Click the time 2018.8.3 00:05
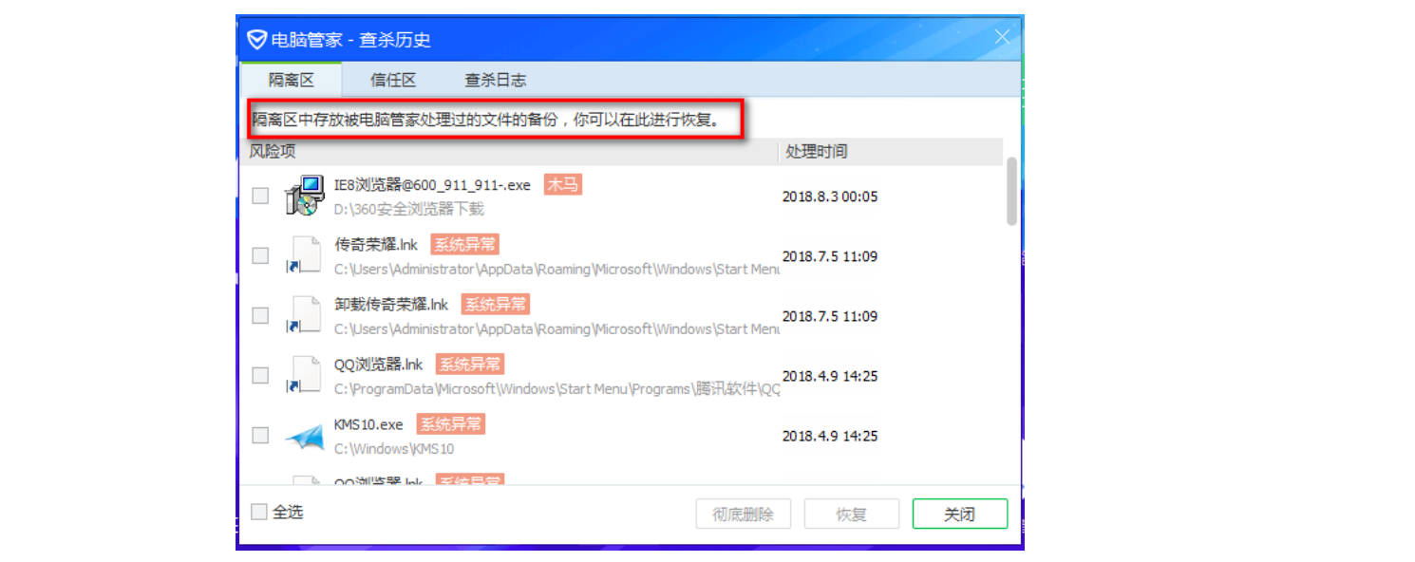The image size is (1415, 562). click(830, 197)
